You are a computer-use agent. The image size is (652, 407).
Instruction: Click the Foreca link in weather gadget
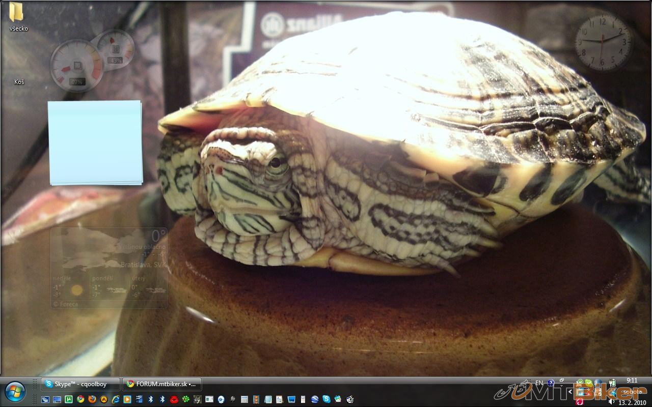coord(67,304)
